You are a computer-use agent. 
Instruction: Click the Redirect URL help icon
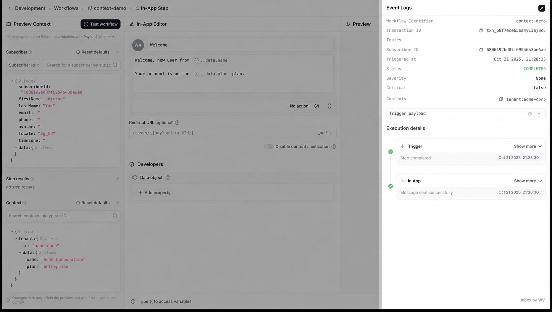tap(177, 123)
